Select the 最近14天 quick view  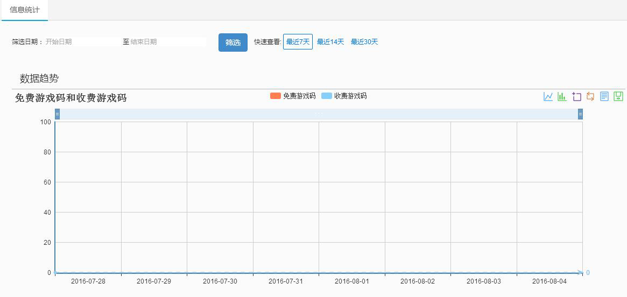coord(330,42)
